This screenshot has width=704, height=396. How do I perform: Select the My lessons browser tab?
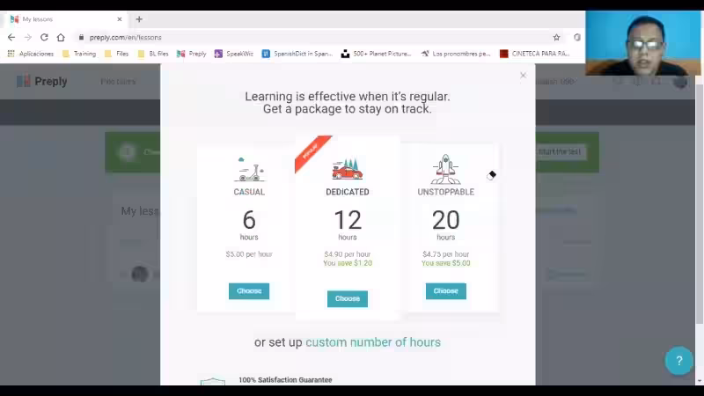point(62,19)
